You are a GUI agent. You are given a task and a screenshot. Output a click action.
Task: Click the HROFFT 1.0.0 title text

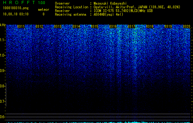point(24,2)
